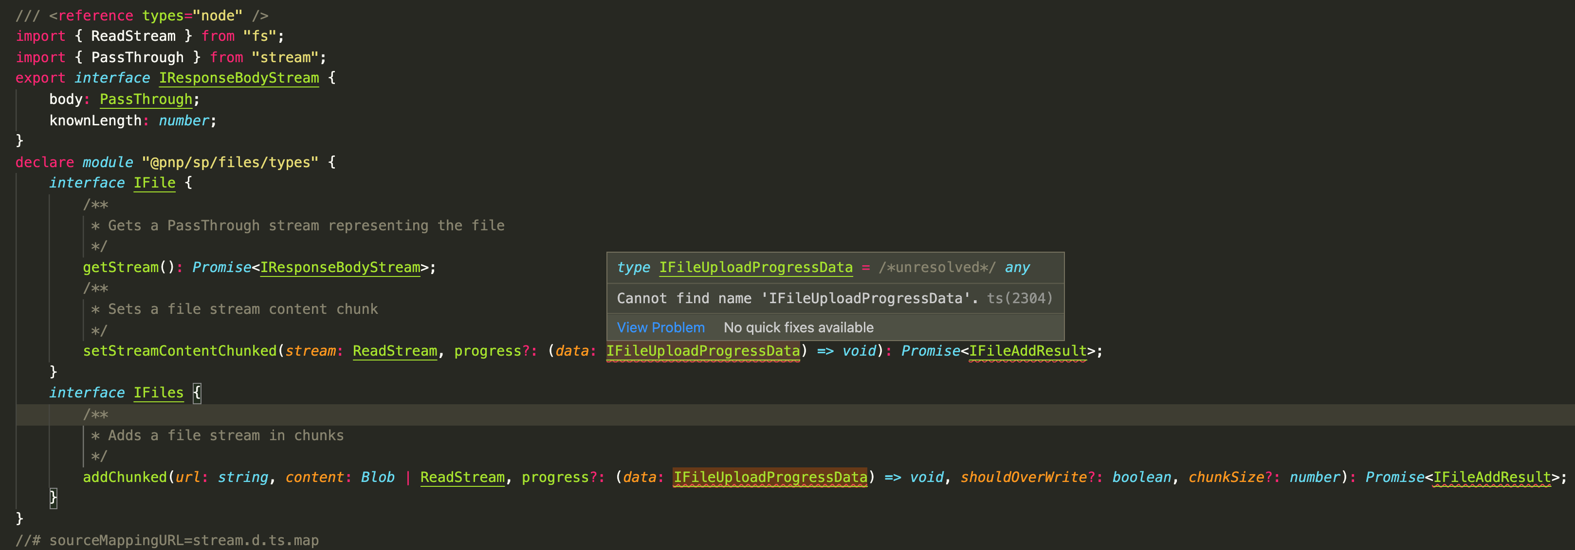The image size is (1575, 550).
Task: Click IFileAddResult in the addChunked return type
Action: pos(1492,477)
